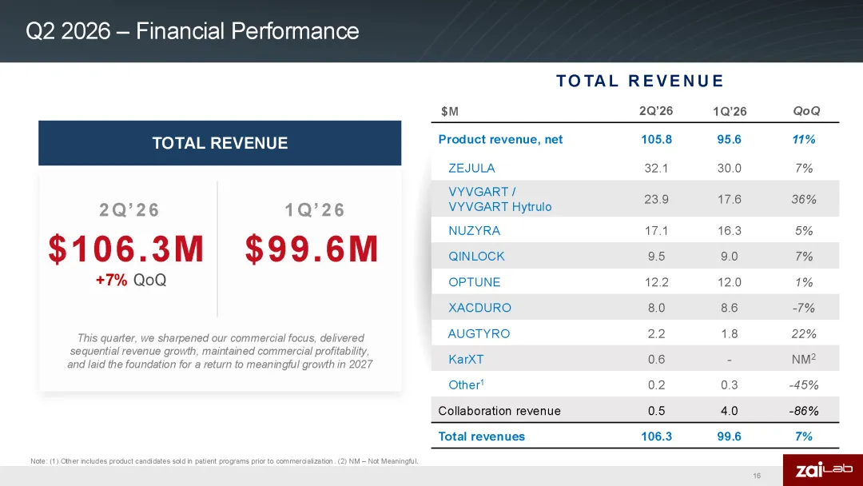Image resolution: width=863 pixels, height=486 pixels.
Task: Click AUGTYRO's 1.8 value
Action: tap(729, 333)
